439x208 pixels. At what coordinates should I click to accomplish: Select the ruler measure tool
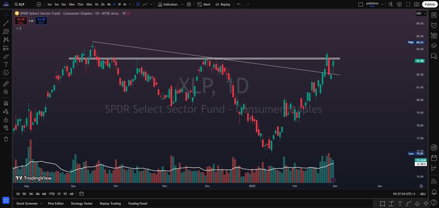point(5,84)
